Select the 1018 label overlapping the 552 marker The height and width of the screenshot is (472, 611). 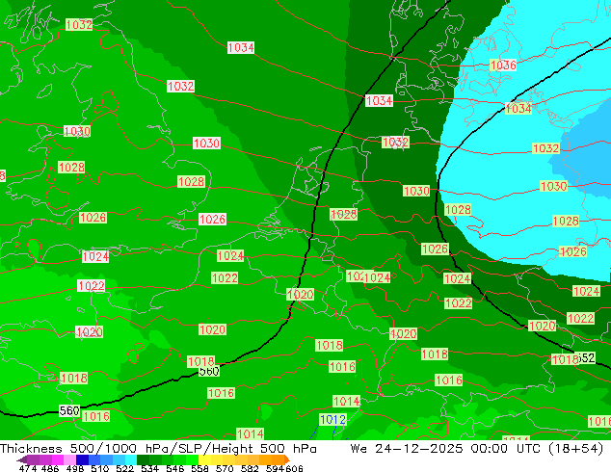(x=565, y=359)
